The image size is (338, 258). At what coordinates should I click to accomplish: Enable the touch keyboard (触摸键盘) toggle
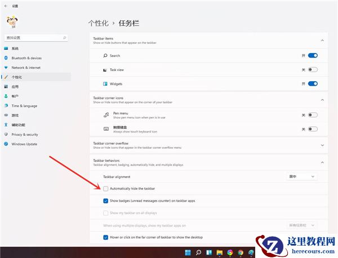coord(313,129)
